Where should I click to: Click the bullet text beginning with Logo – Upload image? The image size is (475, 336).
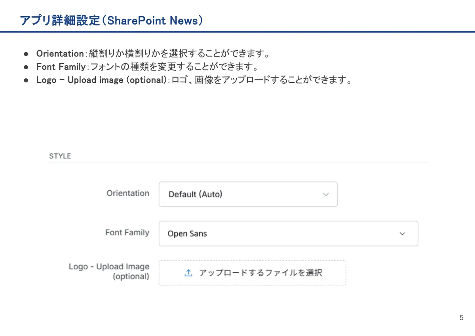coord(194,80)
